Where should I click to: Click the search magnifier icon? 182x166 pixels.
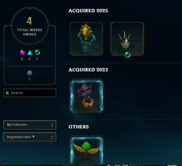(x=7, y=93)
